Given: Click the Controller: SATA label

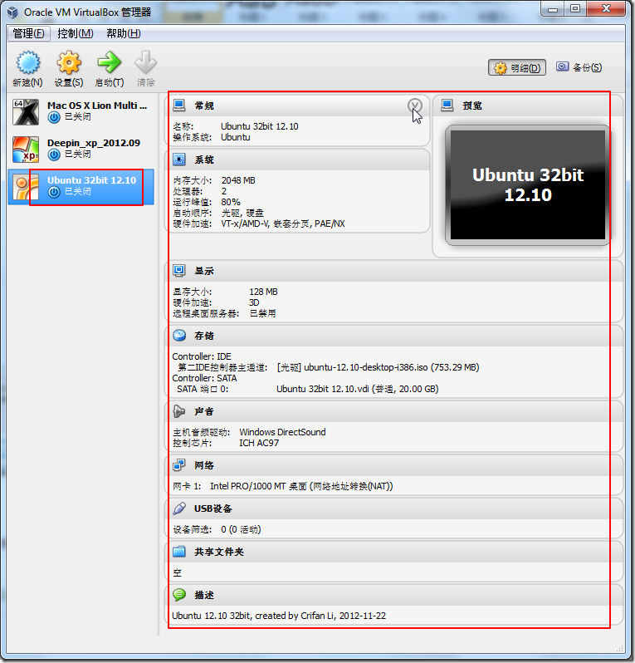Looking at the screenshot, I should 204,378.
